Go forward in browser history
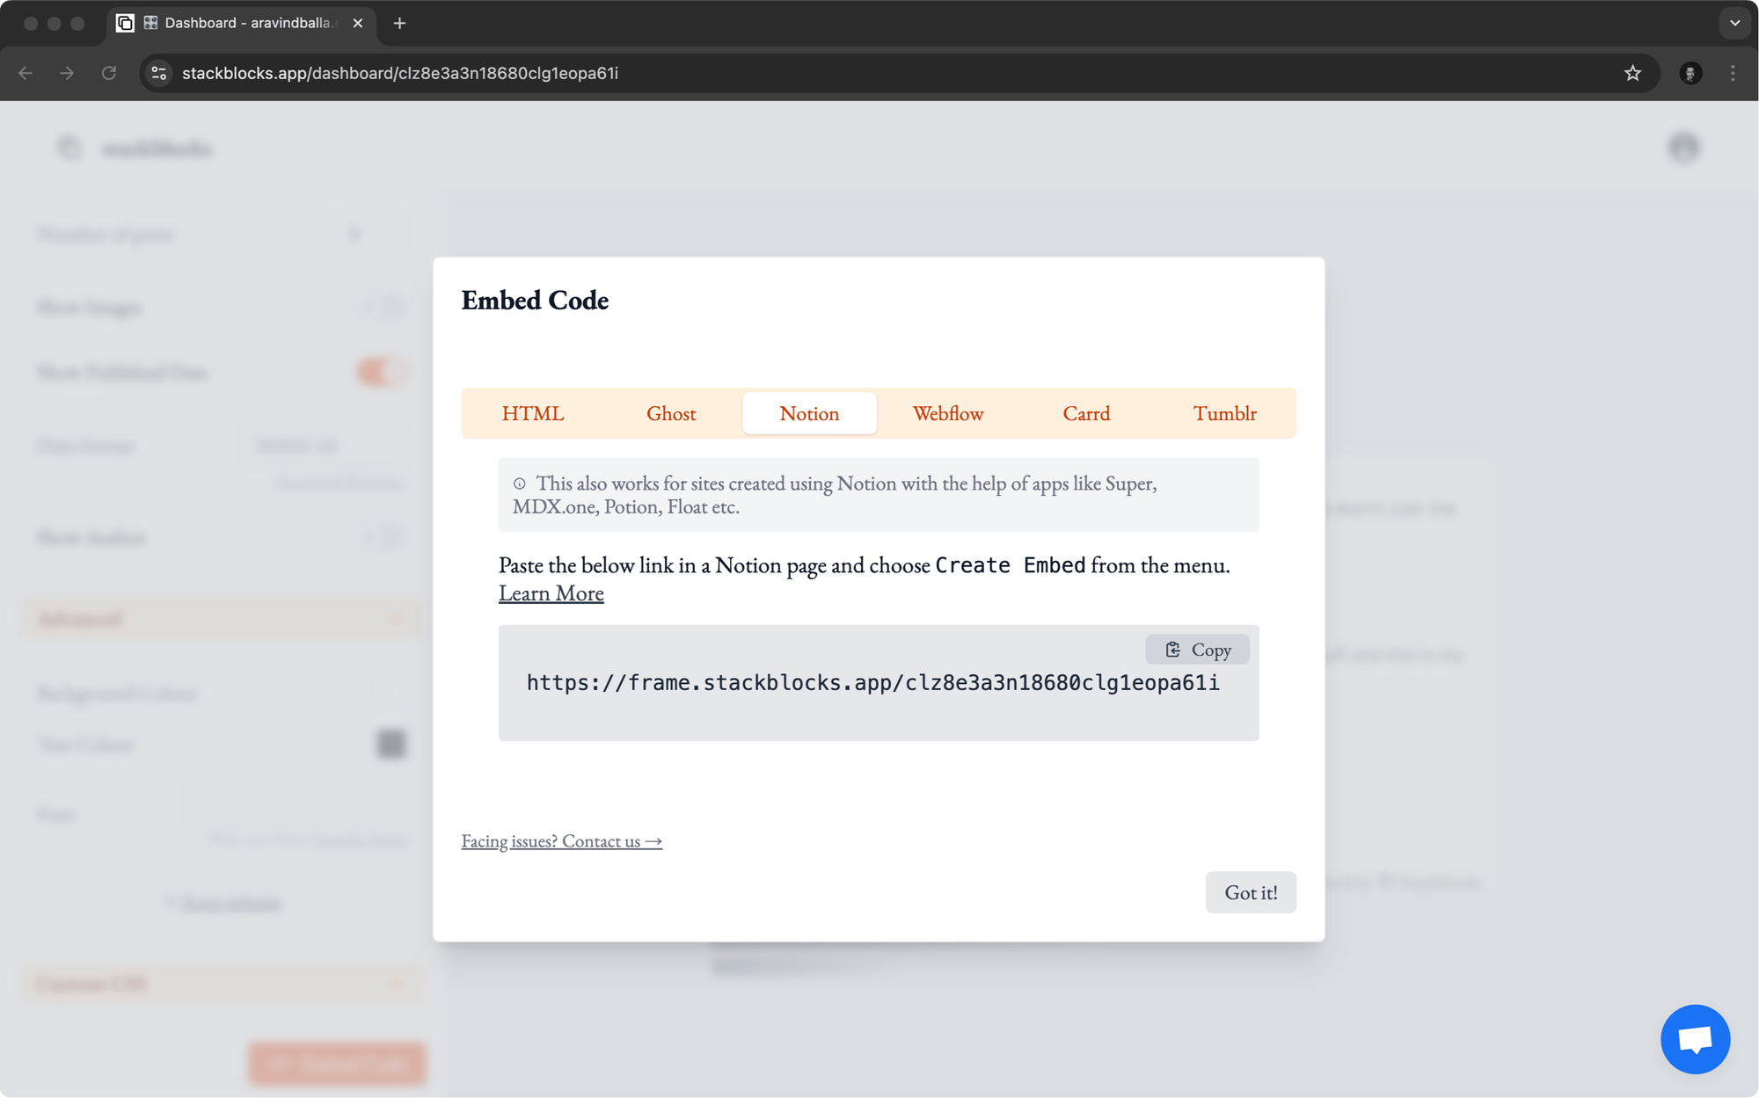Image resolution: width=1759 pixels, height=1098 pixels. pyautogui.click(x=67, y=73)
